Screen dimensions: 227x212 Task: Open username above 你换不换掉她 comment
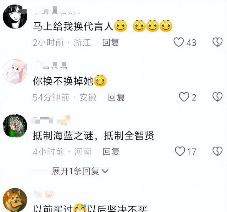[51, 66]
